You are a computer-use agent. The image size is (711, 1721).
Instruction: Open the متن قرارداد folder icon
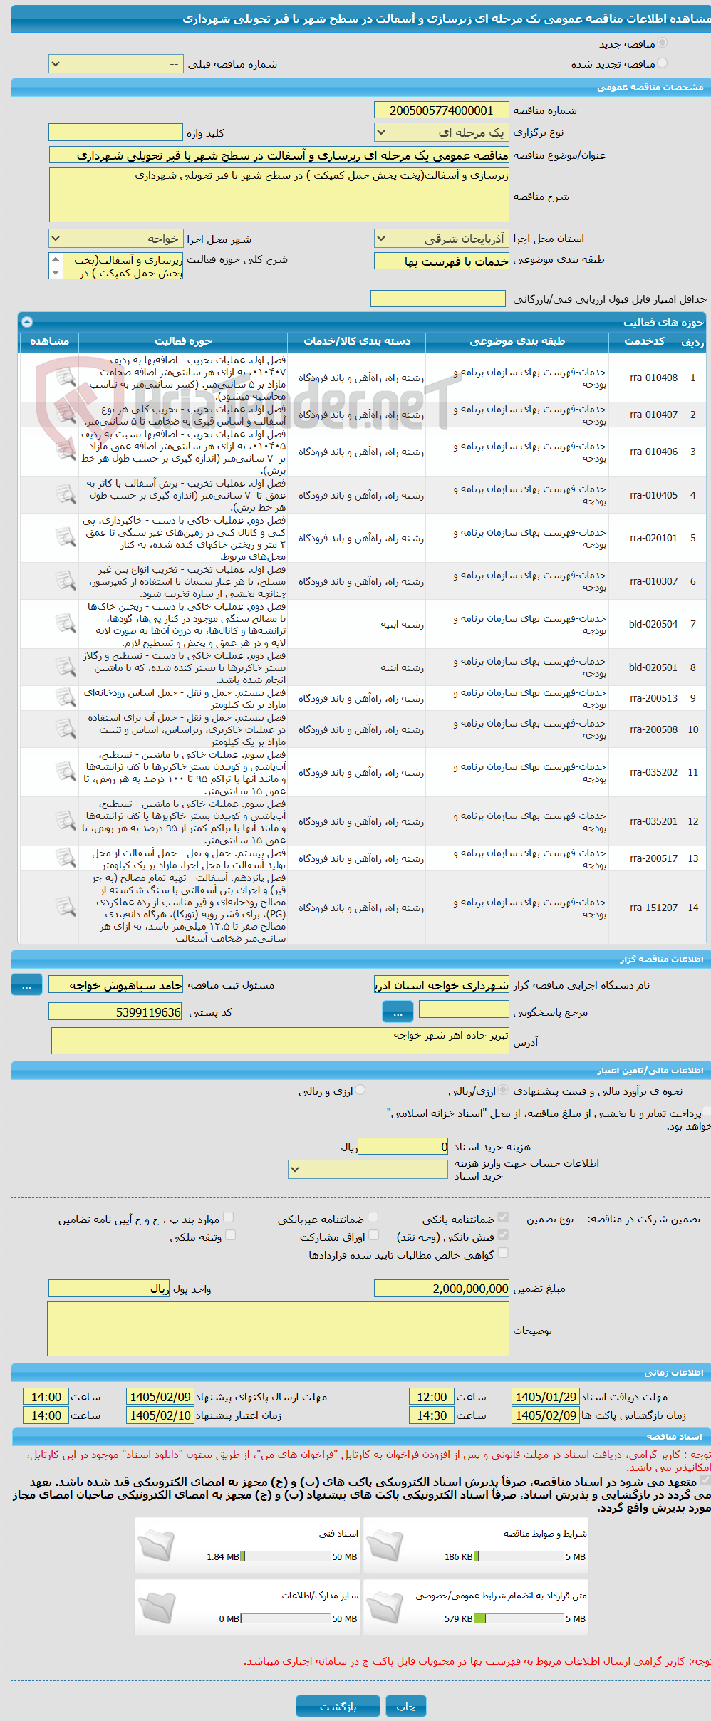tap(385, 1608)
